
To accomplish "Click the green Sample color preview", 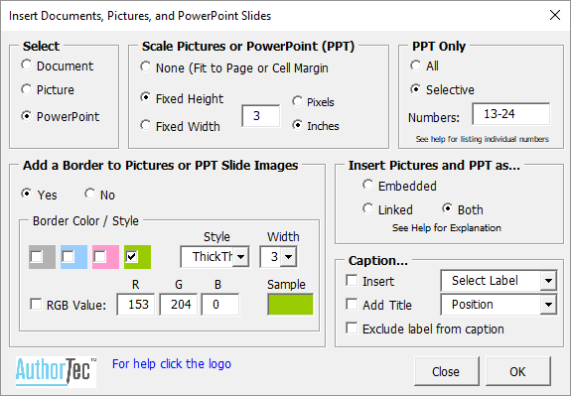I will tap(290, 305).
